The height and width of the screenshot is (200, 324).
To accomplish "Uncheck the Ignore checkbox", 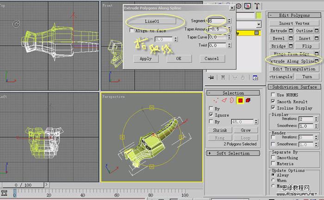I will (x=211, y=115).
